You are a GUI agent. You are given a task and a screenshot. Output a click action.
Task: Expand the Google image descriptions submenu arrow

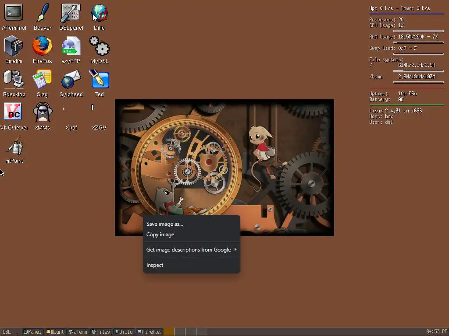pyautogui.click(x=235, y=249)
